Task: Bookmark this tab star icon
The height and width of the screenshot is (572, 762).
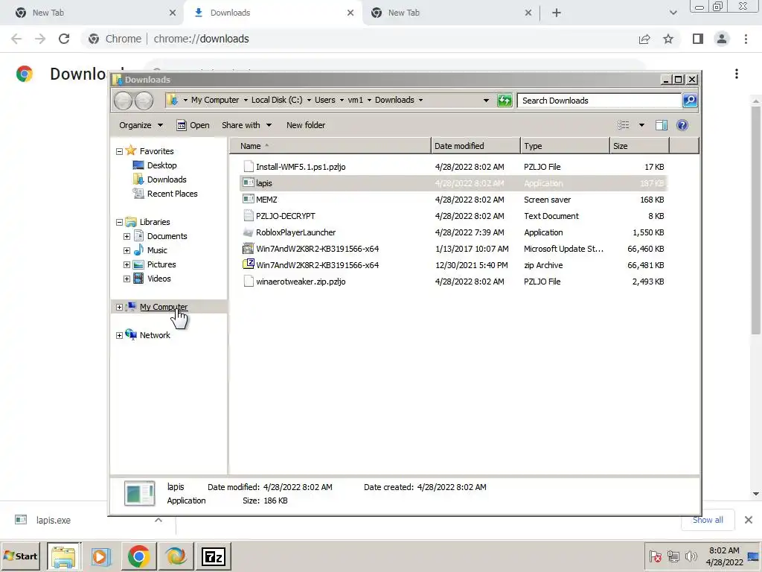Action: (668, 39)
